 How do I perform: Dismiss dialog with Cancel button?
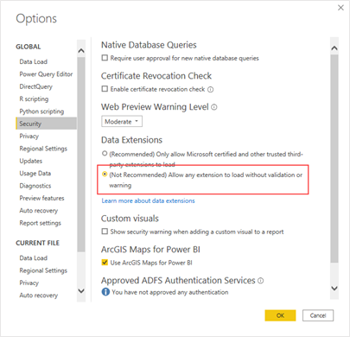[318, 315]
